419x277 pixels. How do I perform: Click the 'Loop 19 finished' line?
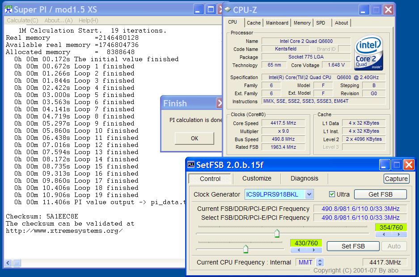pos(76,195)
